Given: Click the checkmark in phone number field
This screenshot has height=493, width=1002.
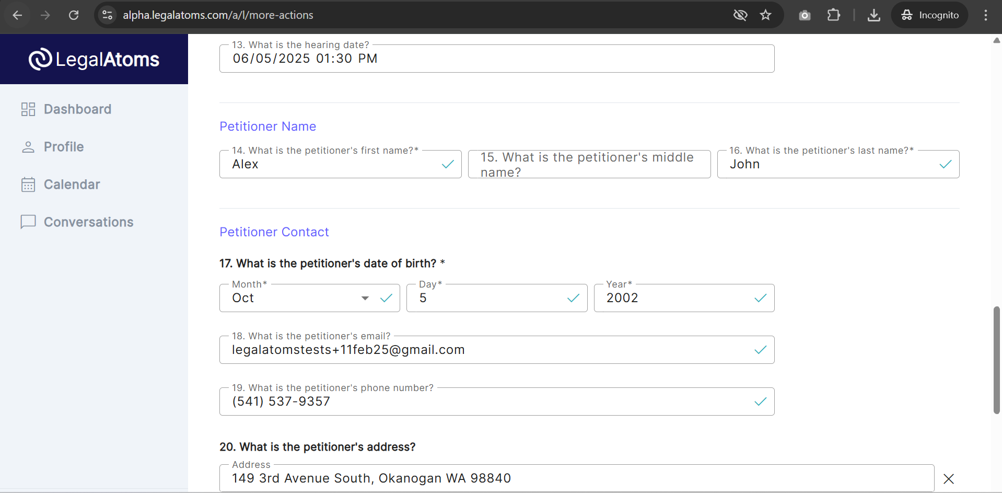Looking at the screenshot, I should pyautogui.click(x=761, y=402).
